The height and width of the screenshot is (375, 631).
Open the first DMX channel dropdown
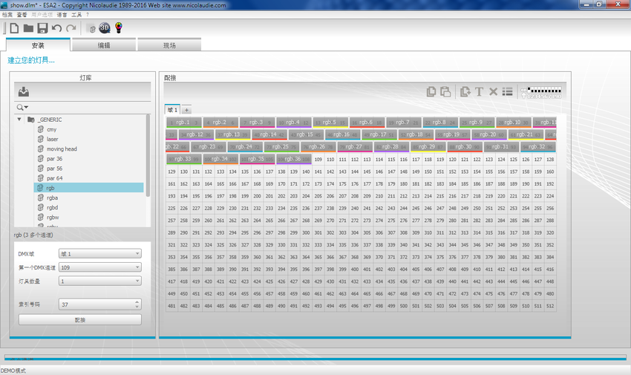[100, 267]
